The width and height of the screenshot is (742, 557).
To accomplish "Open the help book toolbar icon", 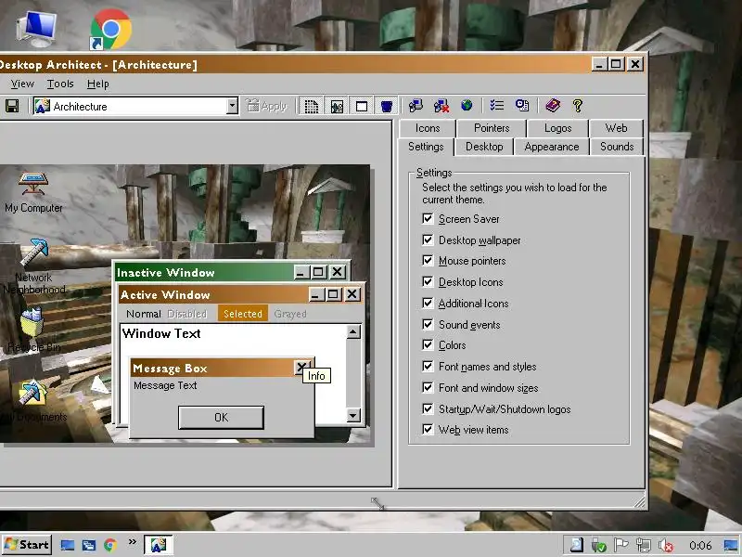I will [552, 105].
